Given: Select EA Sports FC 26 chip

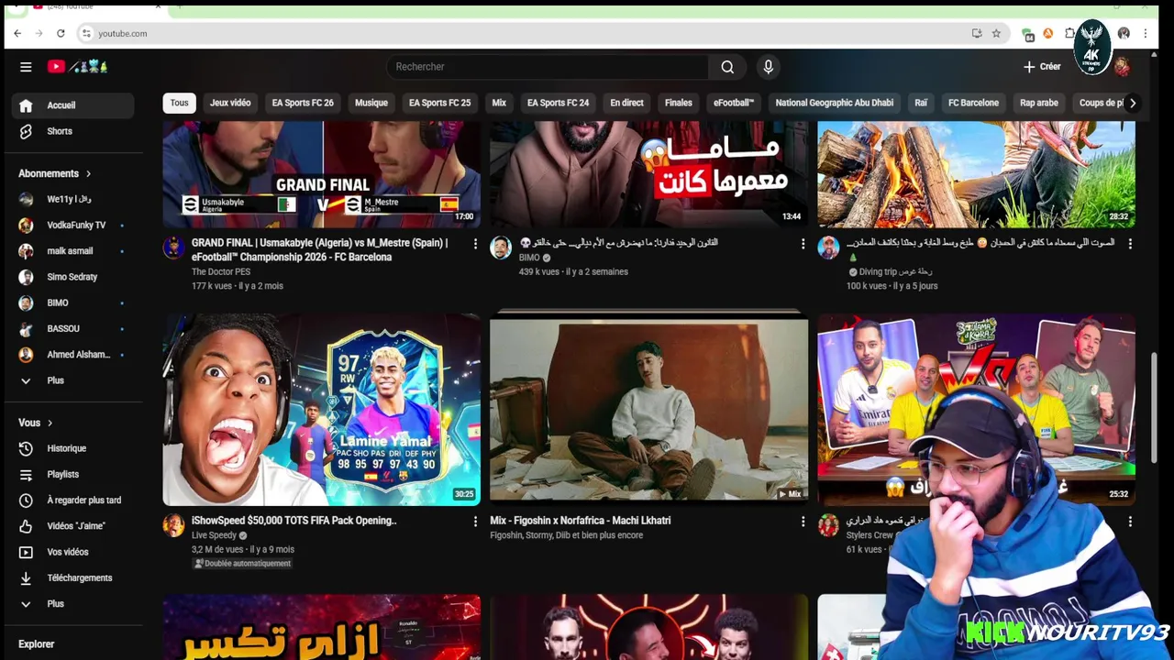Looking at the screenshot, I should point(303,103).
